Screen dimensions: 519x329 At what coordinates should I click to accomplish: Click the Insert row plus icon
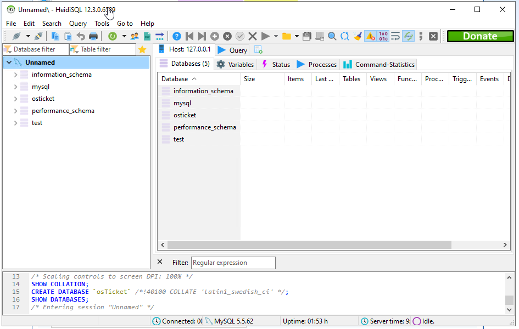coord(215,36)
